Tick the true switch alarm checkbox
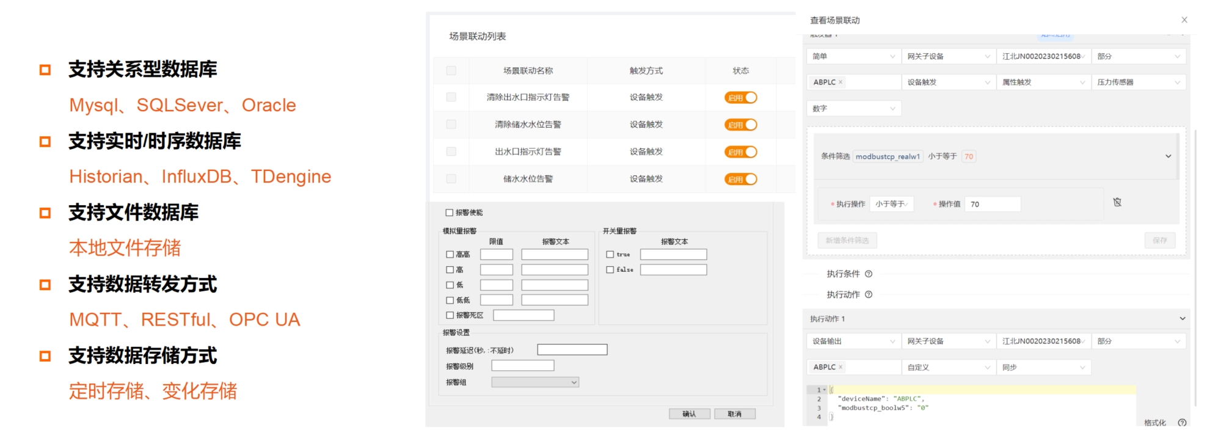The height and width of the screenshot is (444, 1207). [610, 255]
